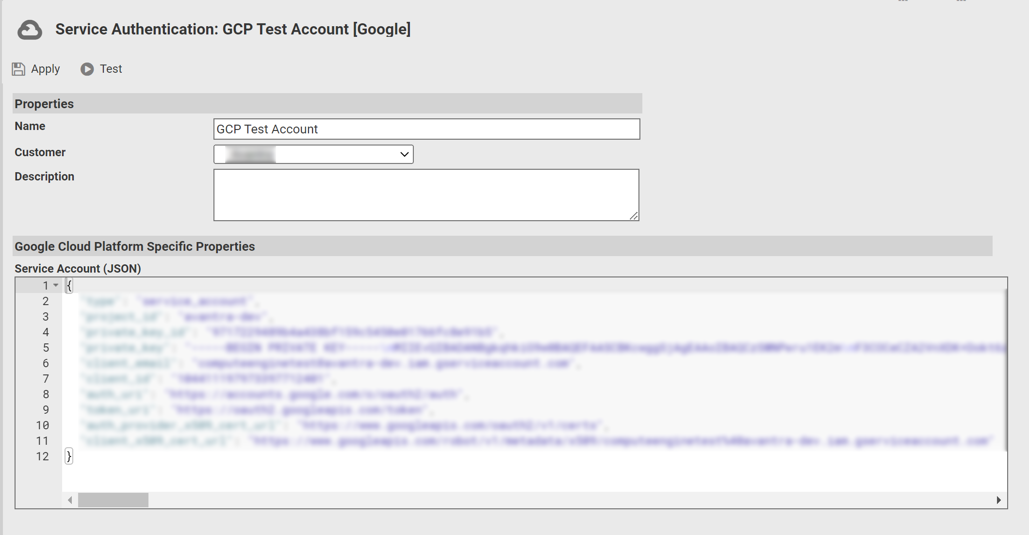The image size is (1029, 535).
Task: Click inside the empty Description box
Action: tap(426, 194)
